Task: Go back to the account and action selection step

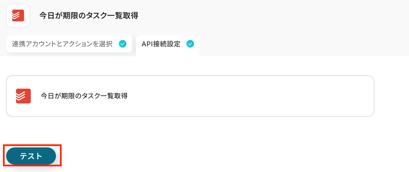Action: click(x=62, y=44)
